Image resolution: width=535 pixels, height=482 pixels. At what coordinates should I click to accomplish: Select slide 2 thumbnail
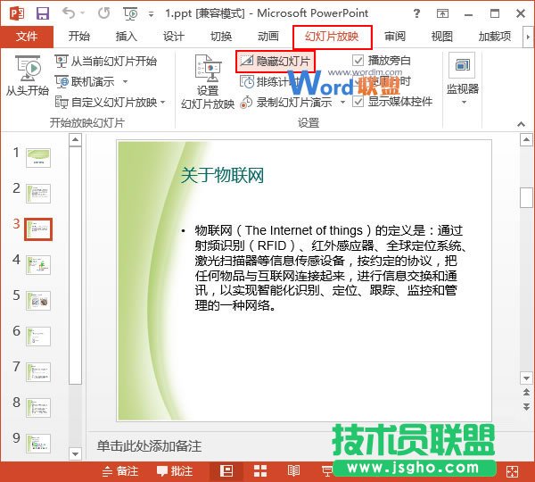click(38, 194)
